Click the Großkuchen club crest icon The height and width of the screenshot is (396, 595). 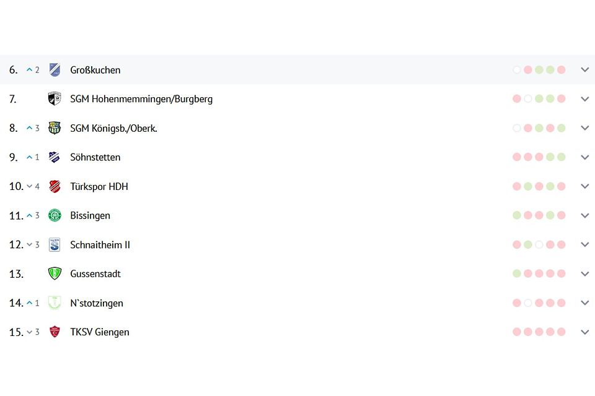55,70
